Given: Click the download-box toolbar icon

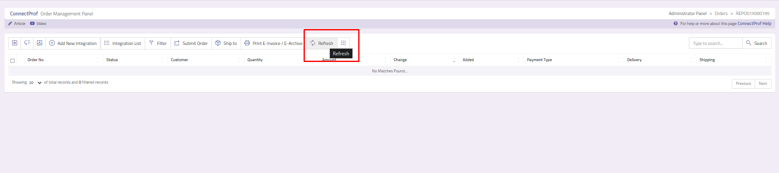Looking at the screenshot, I should [40, 43].
